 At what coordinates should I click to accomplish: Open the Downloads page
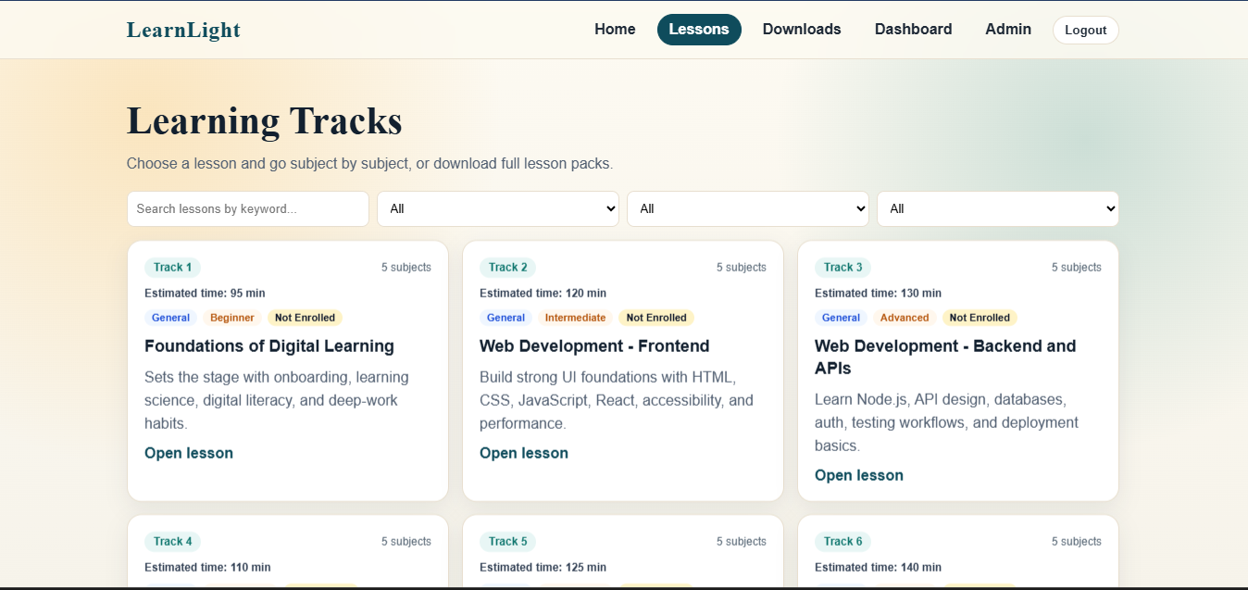tap(802, 30)
